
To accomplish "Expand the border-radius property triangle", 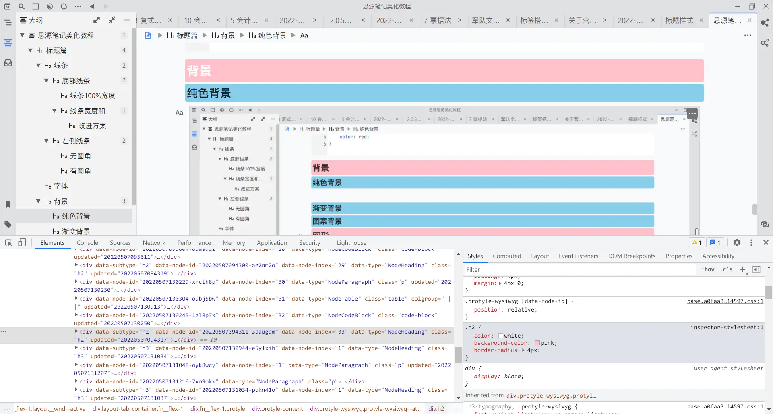I will [x=523, y=350].
